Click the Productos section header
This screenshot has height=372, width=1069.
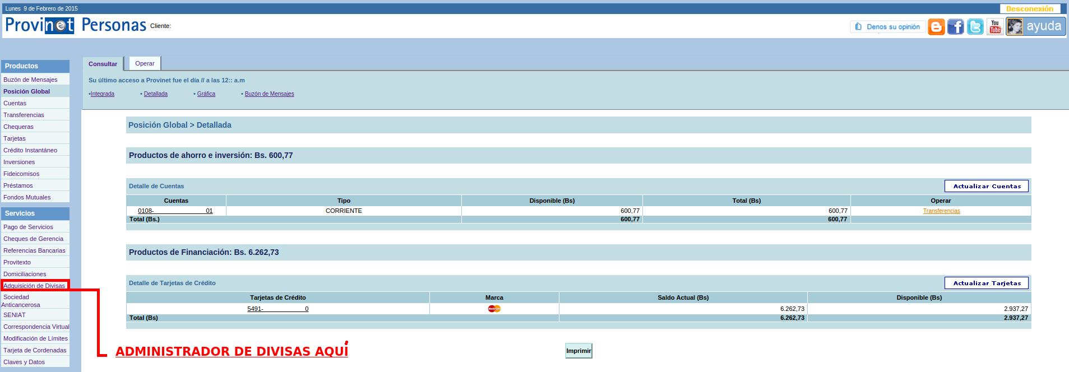tap(35, 66)
